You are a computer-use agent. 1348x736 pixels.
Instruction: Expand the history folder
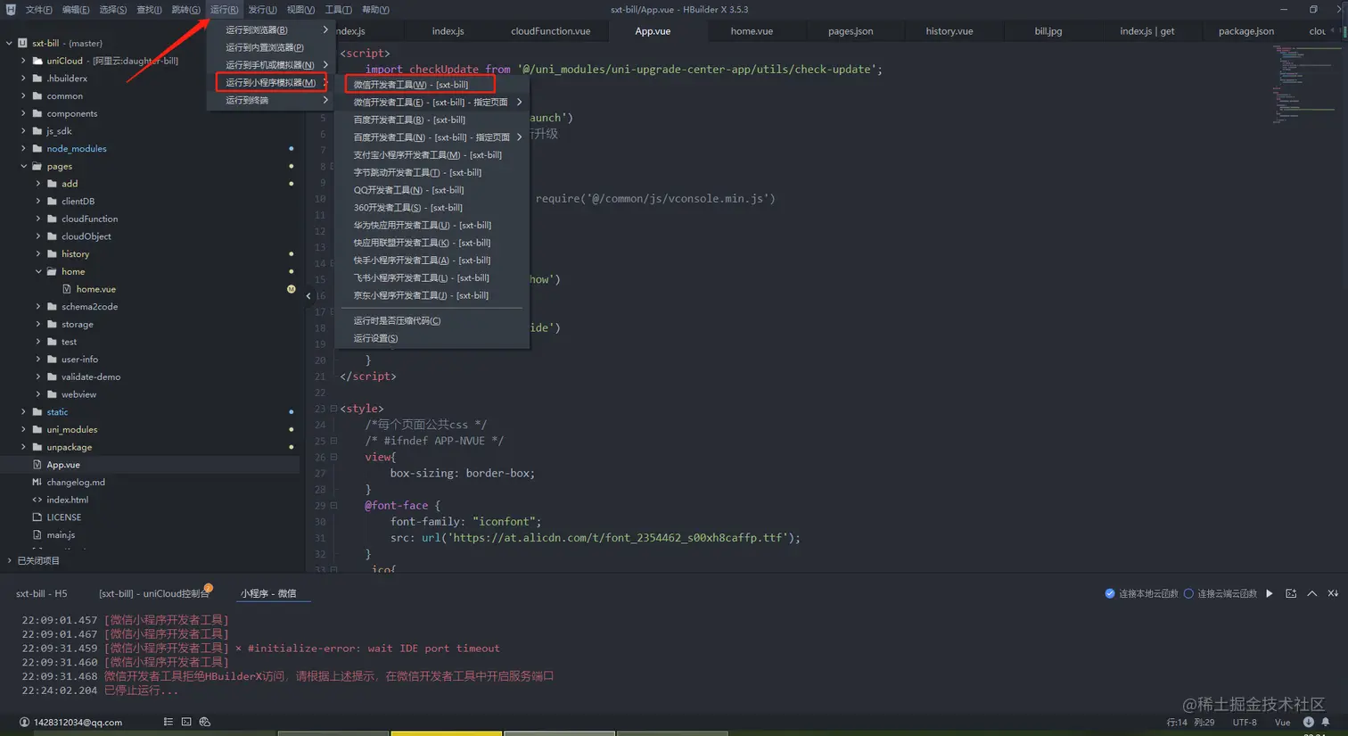(38, 254)
